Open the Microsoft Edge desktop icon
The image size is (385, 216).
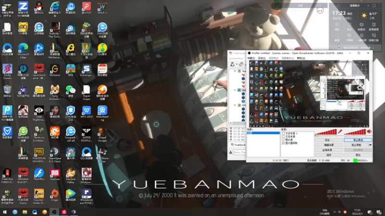click(x=23, y=51)
